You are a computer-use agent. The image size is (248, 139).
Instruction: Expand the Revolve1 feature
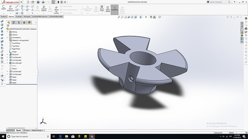(x=7, y=55)
